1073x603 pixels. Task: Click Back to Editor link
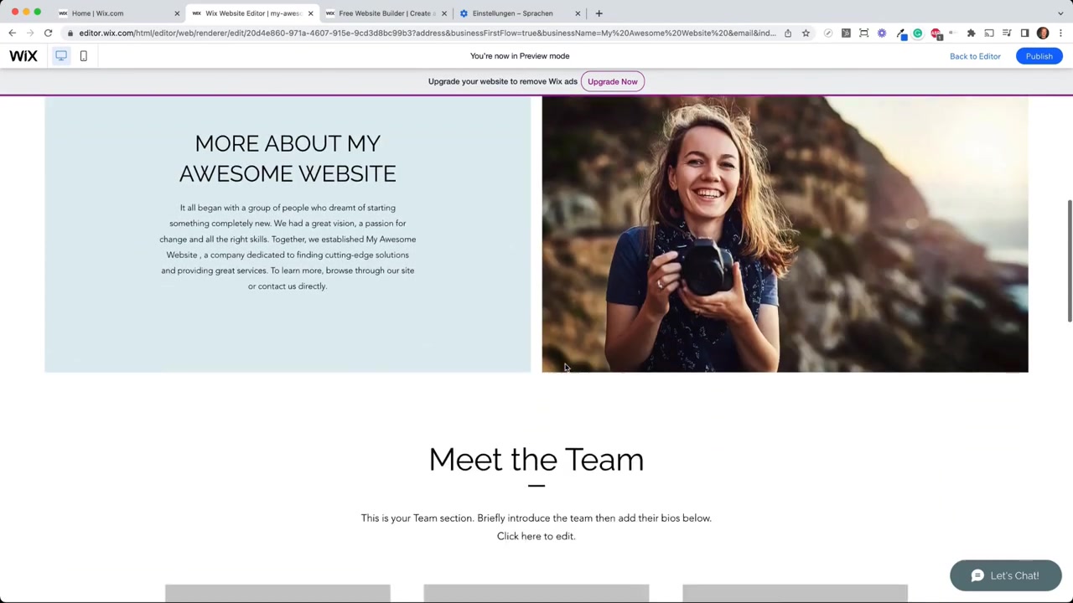pyautogui.click(x=975, y=56)
